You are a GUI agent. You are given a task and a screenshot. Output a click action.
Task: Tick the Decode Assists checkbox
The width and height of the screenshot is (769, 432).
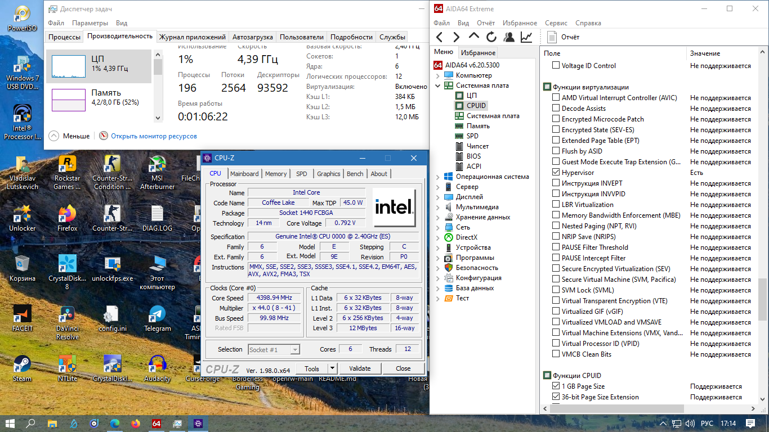556,109
